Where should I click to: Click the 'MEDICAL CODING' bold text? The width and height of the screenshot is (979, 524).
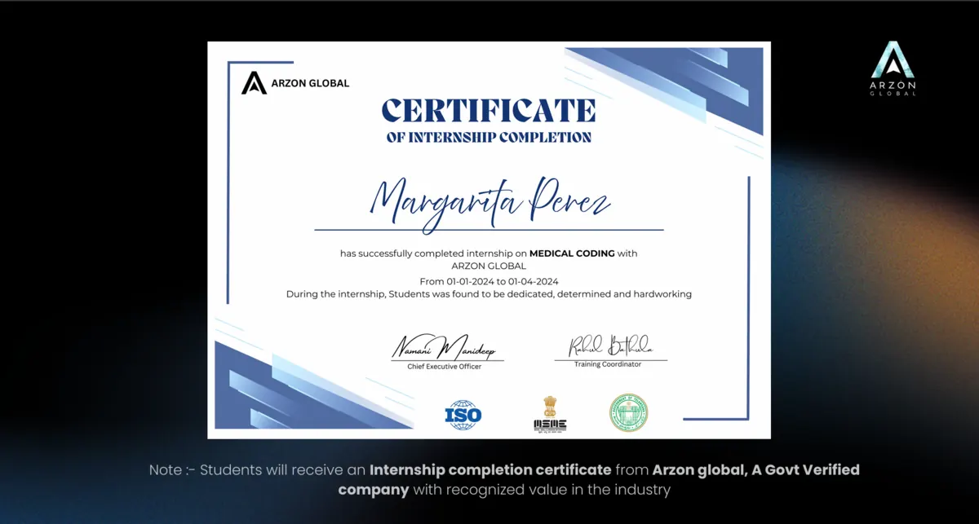[572, 253]
